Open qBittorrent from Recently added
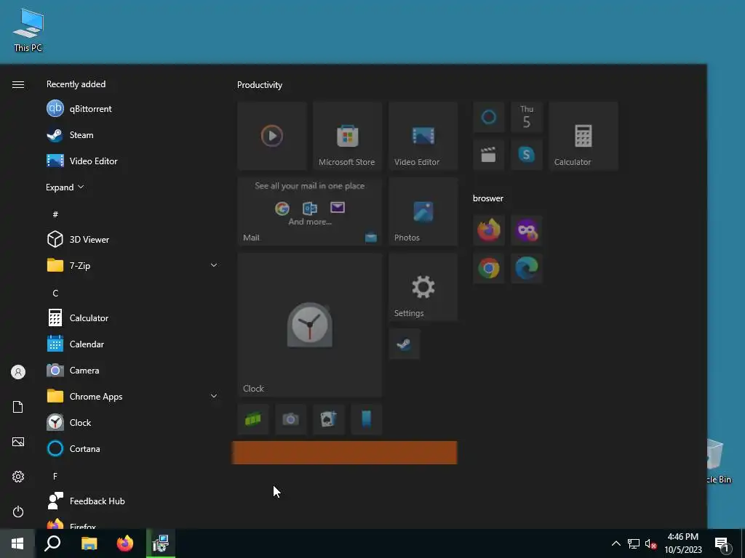 (133, 109)
